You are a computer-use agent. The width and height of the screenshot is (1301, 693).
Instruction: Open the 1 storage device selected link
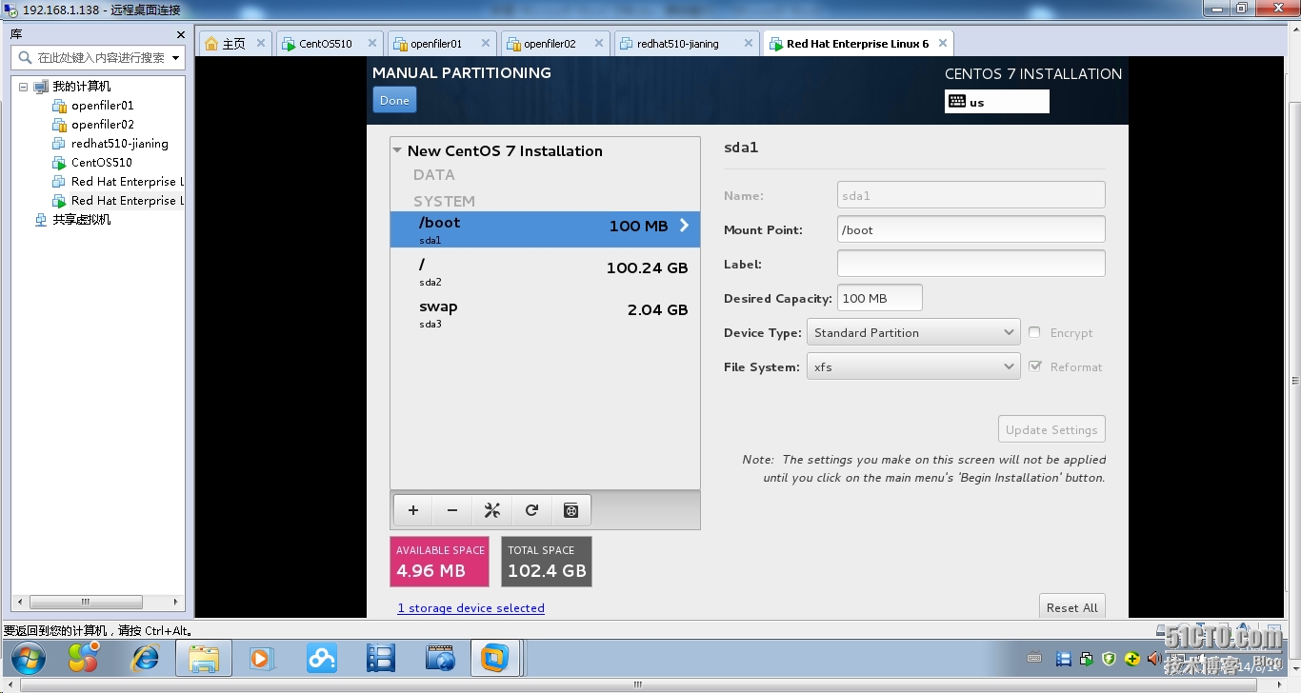(x=471, y=607)
